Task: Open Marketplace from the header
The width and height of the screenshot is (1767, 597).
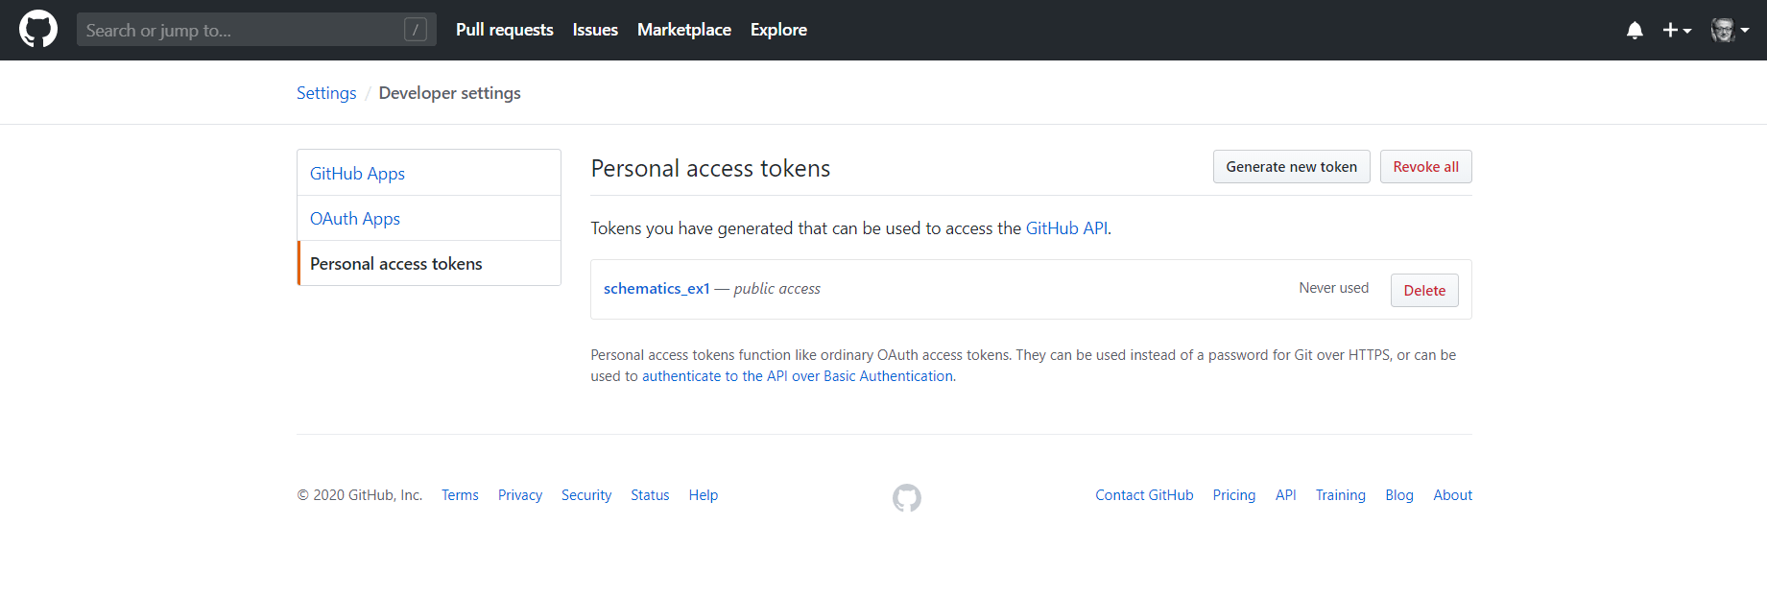Action: tap(683, 30)
